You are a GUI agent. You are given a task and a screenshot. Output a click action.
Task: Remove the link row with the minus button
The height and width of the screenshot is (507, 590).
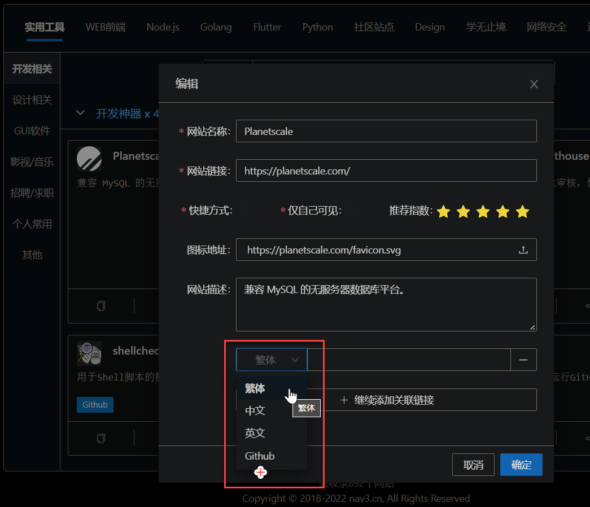tap(523, 360)
